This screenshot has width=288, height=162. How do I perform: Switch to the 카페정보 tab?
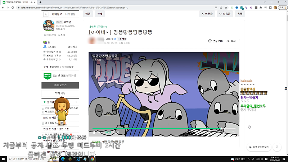pos(57,14)
